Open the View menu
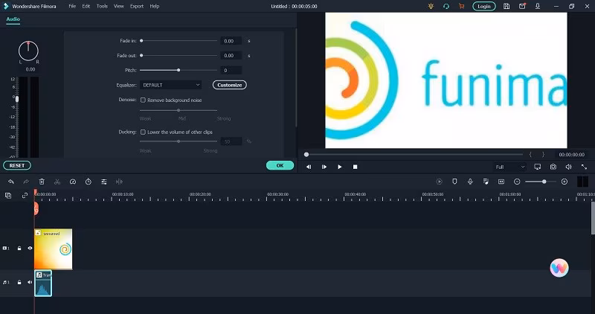The height and width of the screenshot is (314, 595). coord(119,6)
